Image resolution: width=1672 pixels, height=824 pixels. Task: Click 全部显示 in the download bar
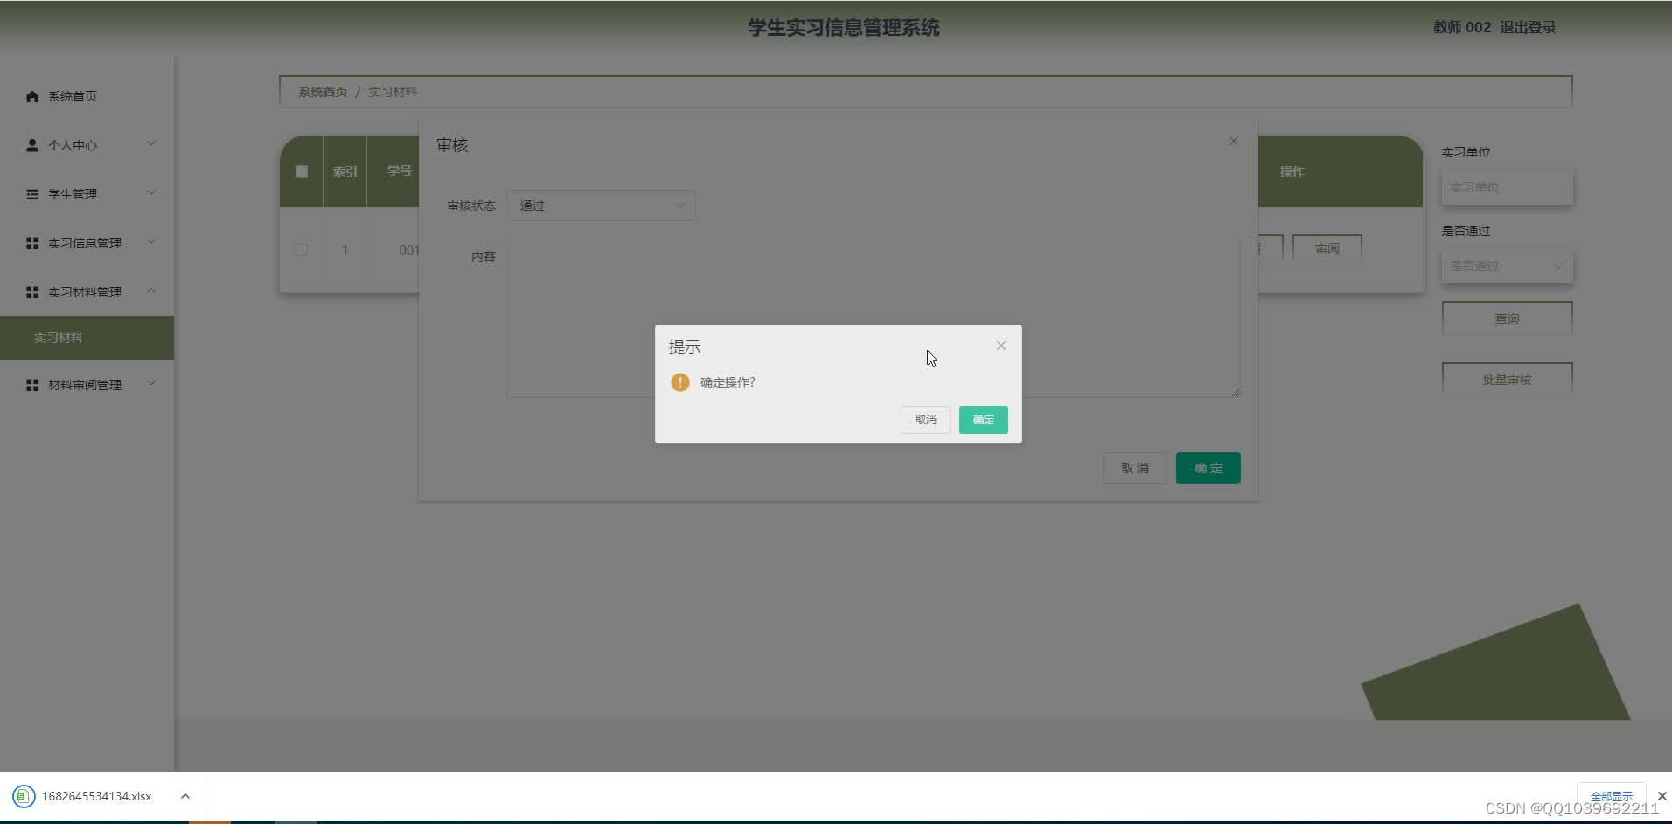tap(1611, 796)
